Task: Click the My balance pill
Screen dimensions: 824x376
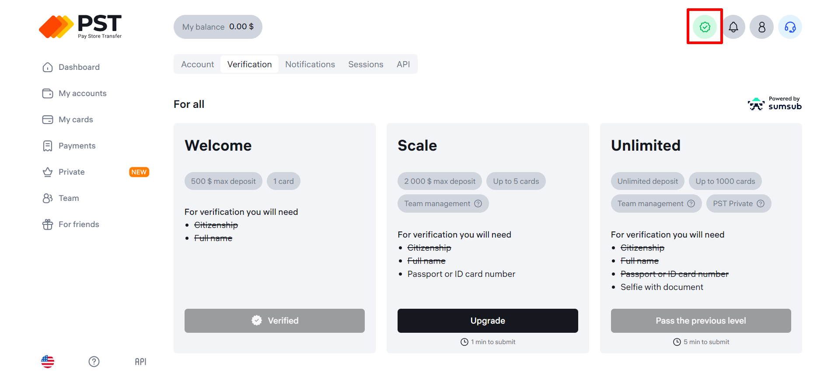Action: click(x=218, y=27)
